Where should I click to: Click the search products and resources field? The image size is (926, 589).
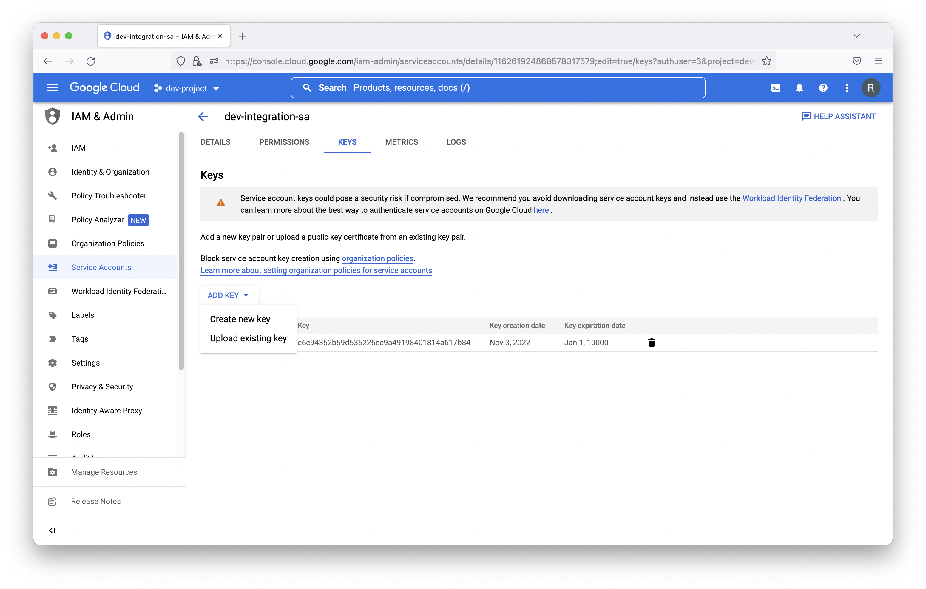point(498,88)
